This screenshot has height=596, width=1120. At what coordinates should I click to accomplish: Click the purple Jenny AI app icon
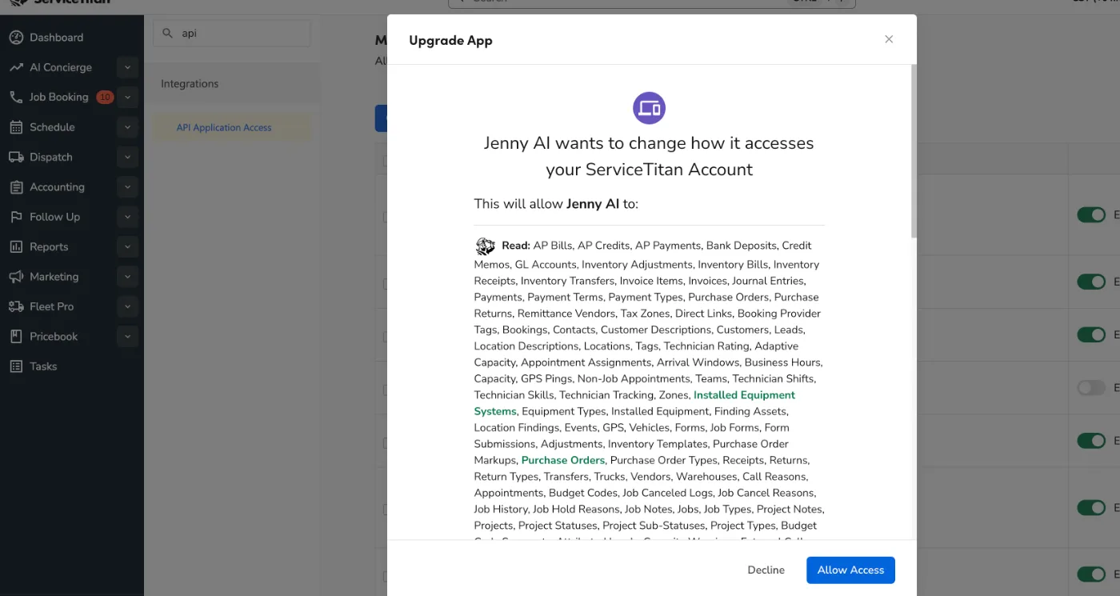(x=649, y=108)
